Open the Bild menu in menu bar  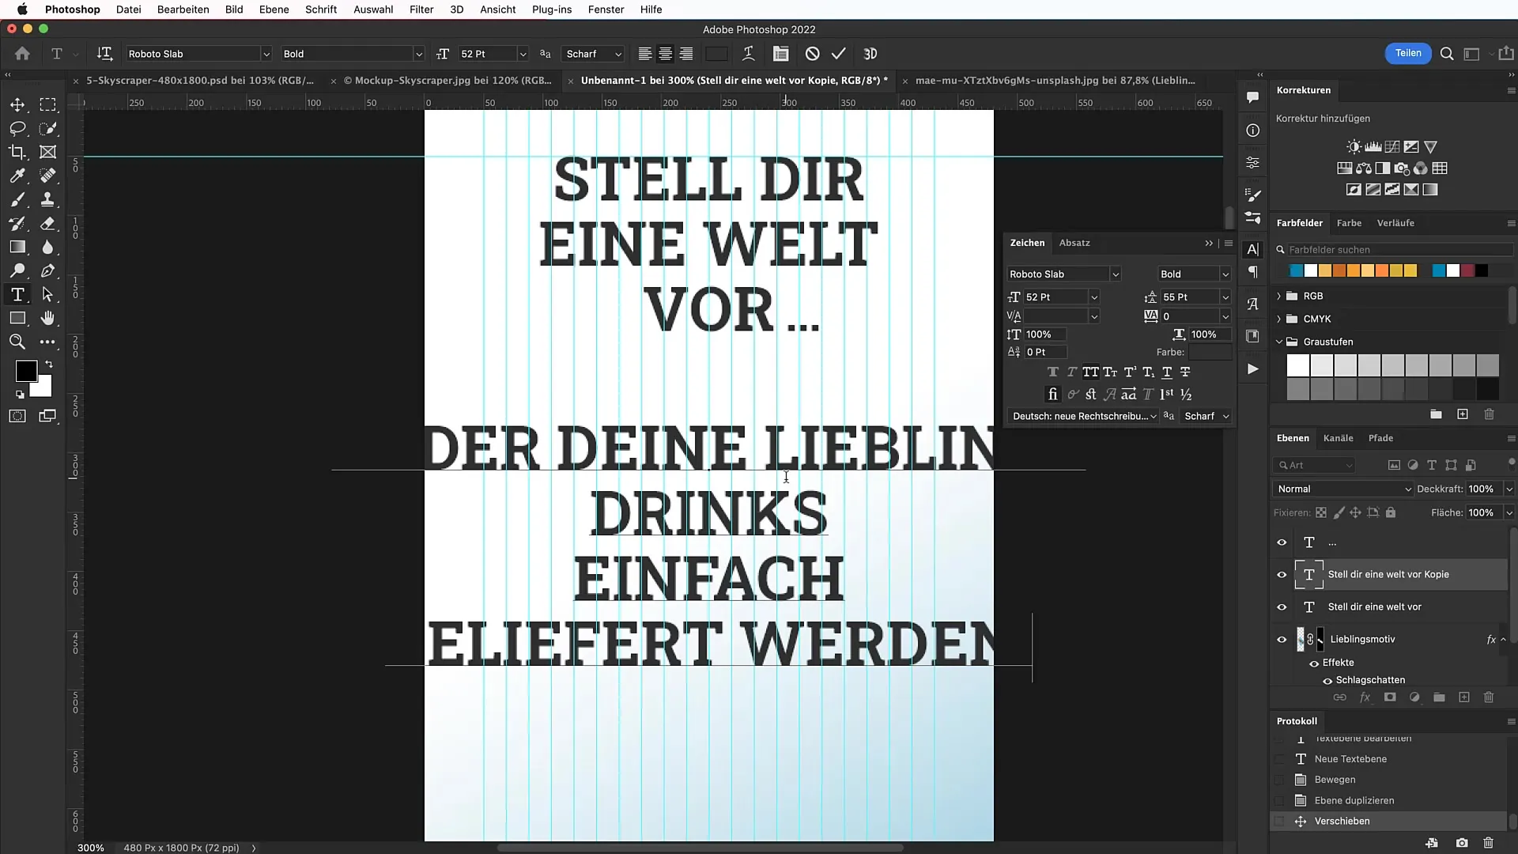click(233, 9)
